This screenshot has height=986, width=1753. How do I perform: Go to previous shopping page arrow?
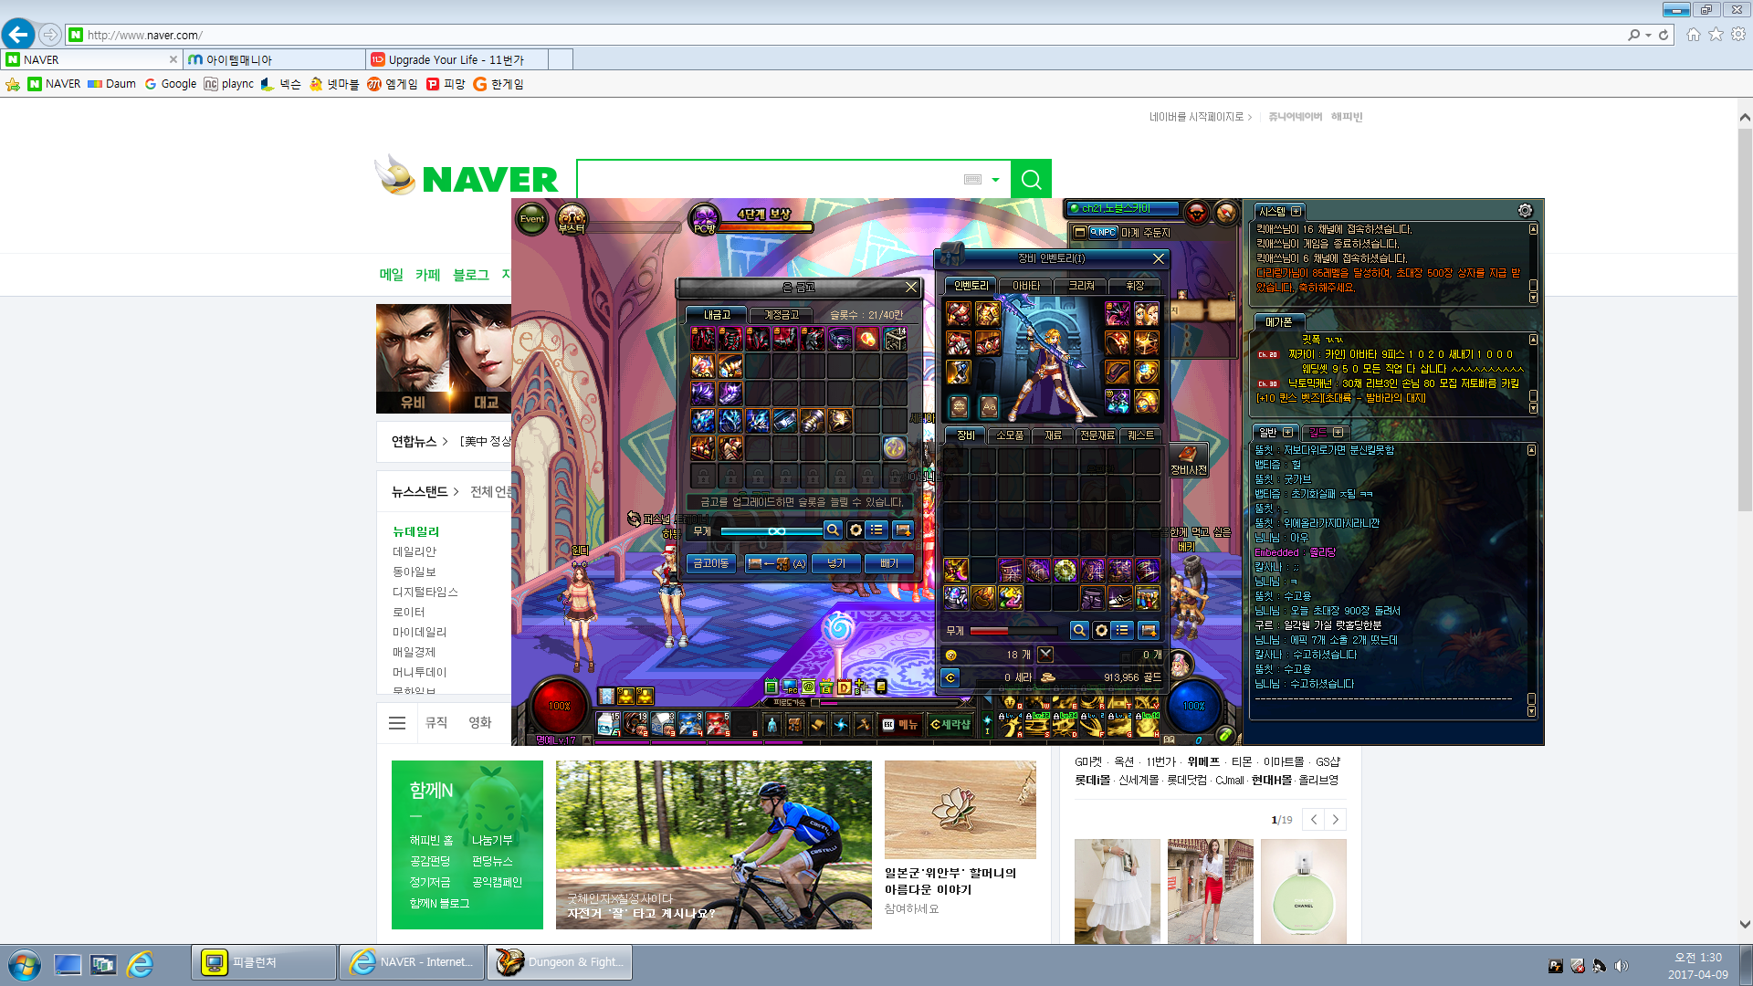coord(1314,820)
